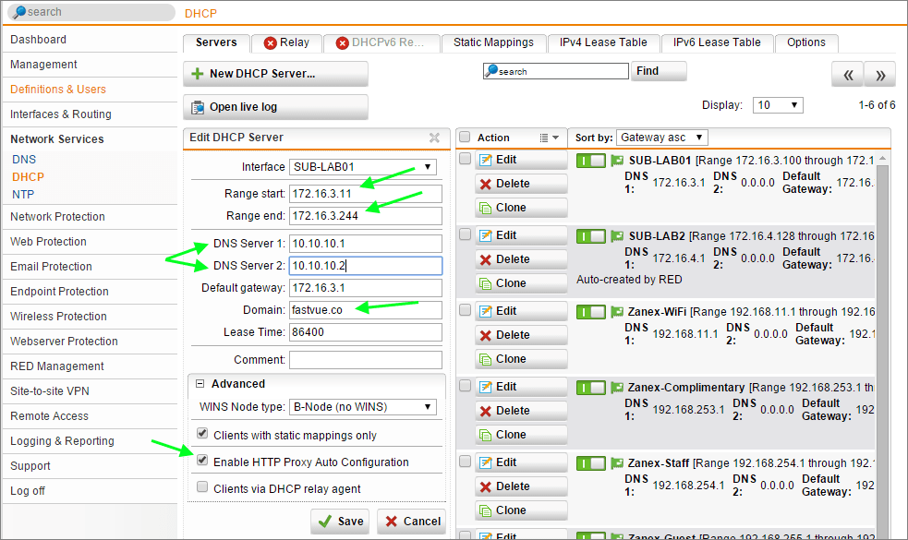Uncheck Clients with static mappings only
The height and width of the screenshot is (540, 908).
click(x=202, y=433)
